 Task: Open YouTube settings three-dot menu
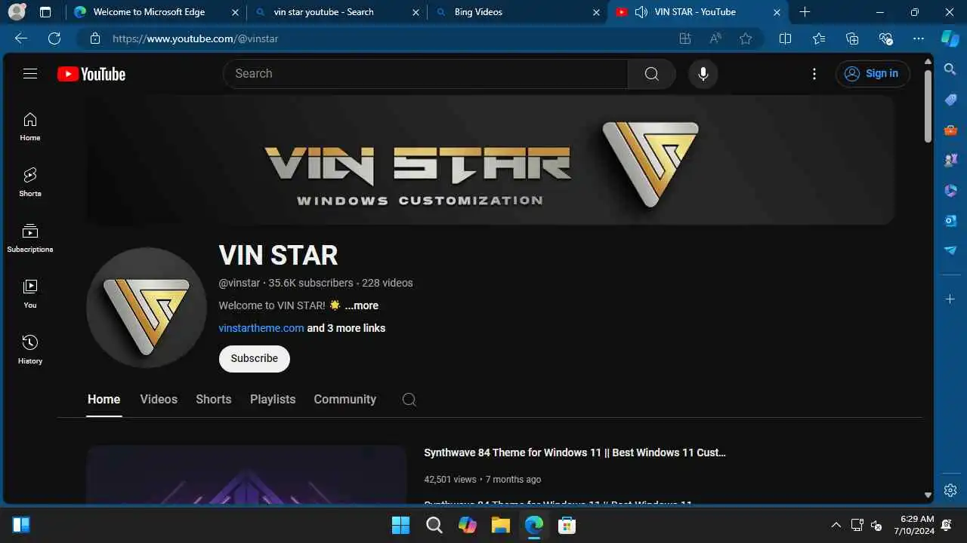coord(814,74)
